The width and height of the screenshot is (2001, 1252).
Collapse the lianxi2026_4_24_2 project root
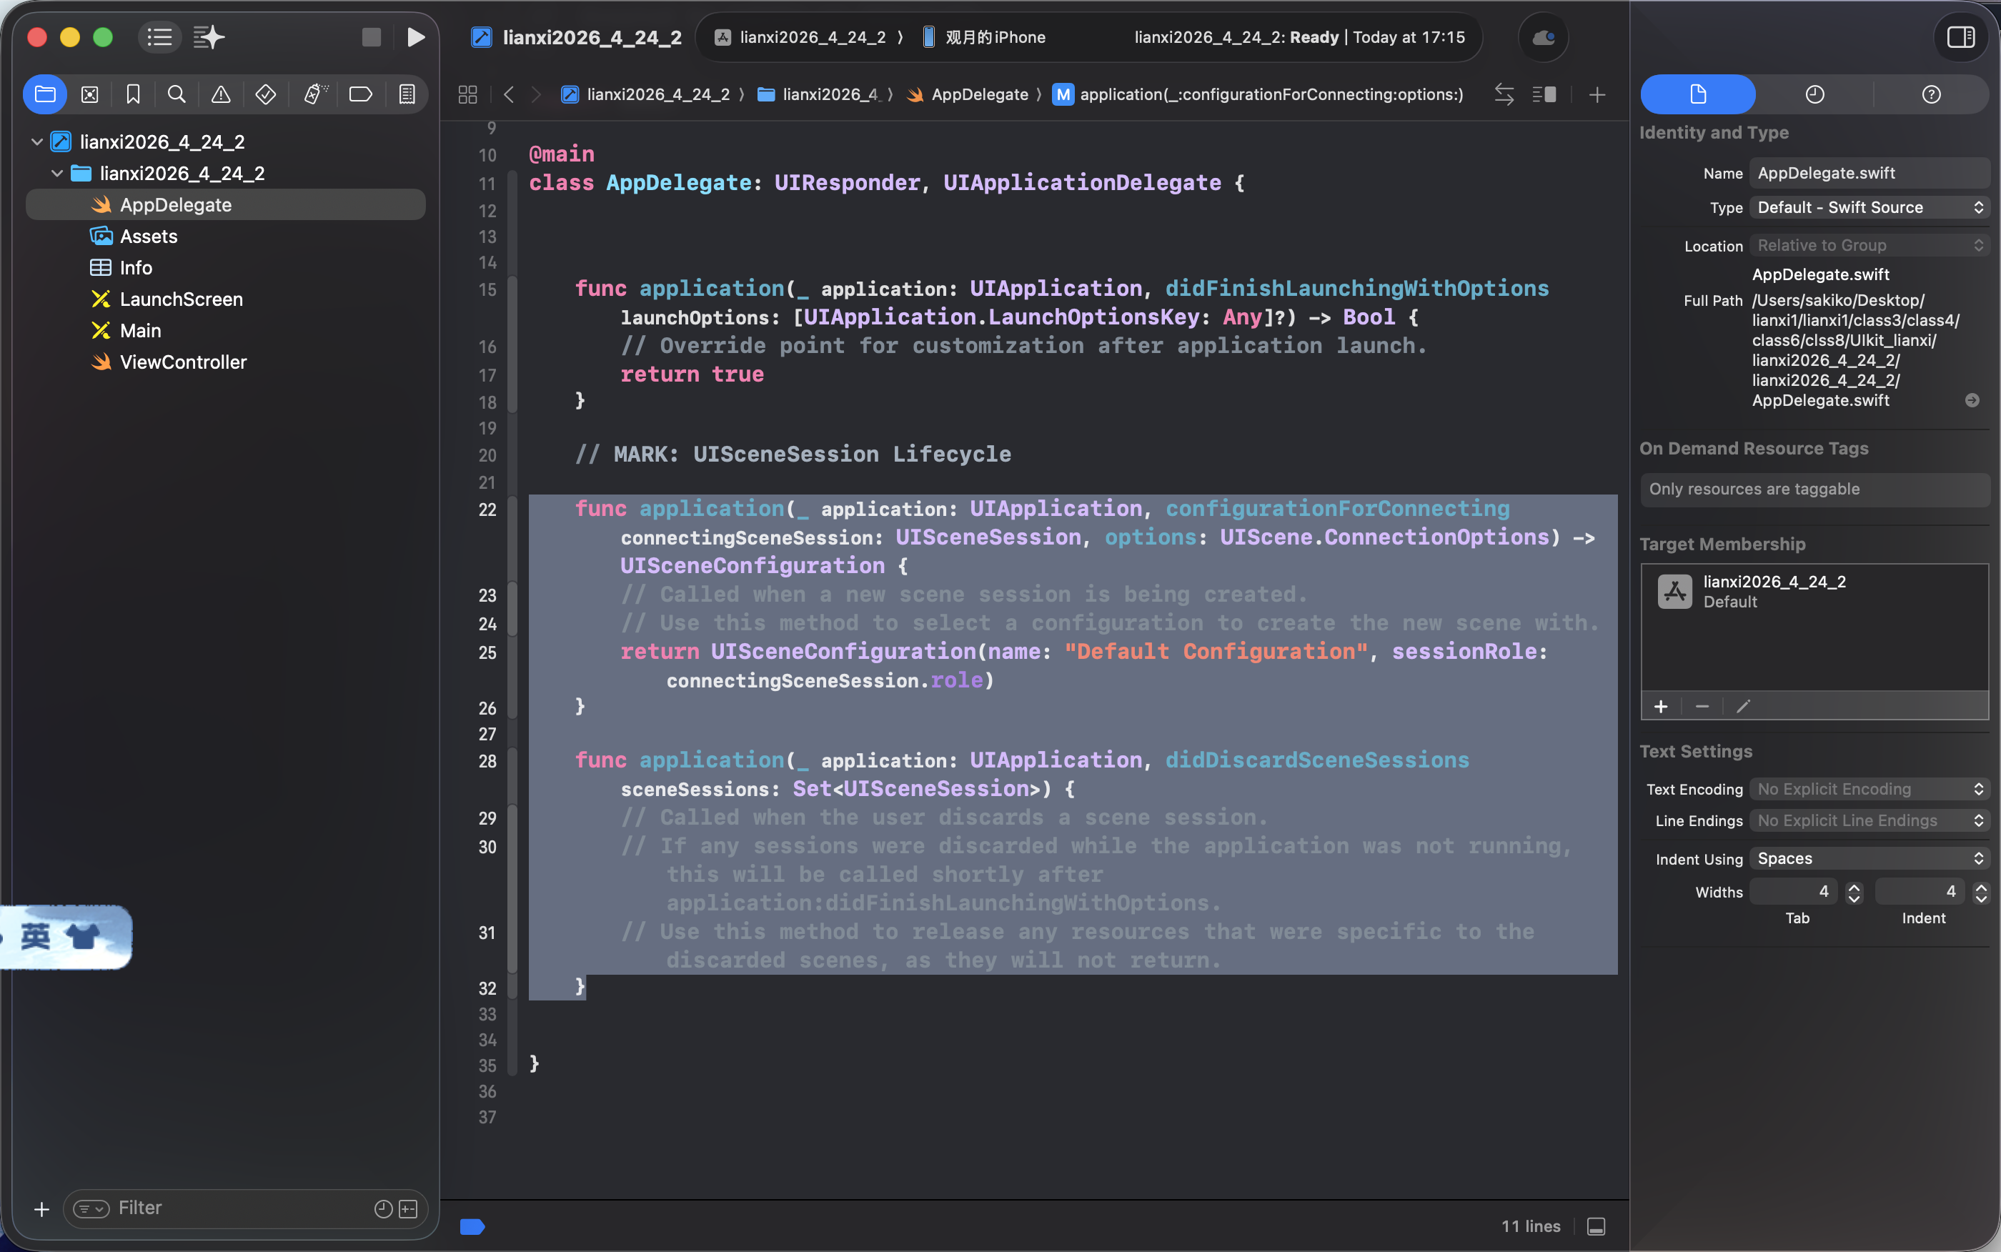pyautogui.click(x=36, y=141)
